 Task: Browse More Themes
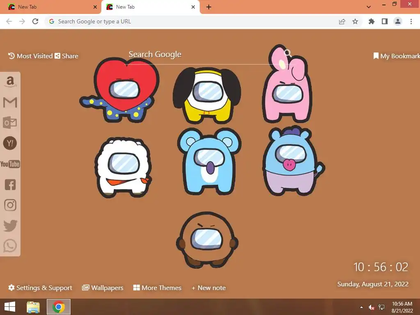click(157, 288)
